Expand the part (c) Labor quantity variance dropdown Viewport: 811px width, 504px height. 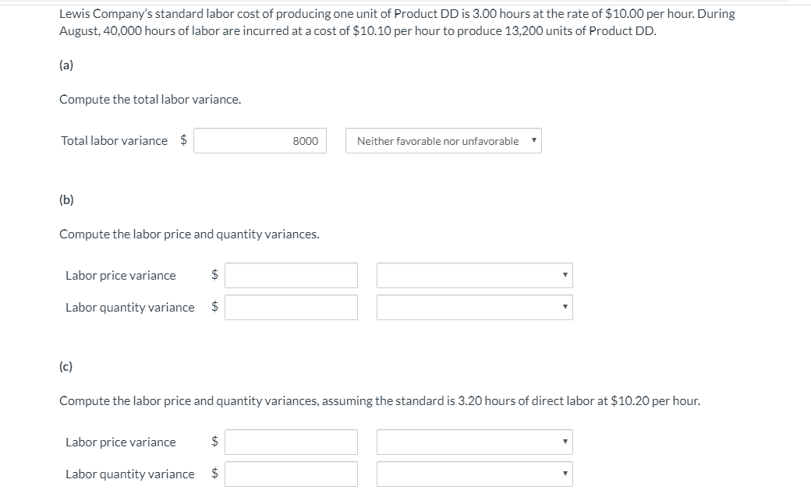click(474, 474)
